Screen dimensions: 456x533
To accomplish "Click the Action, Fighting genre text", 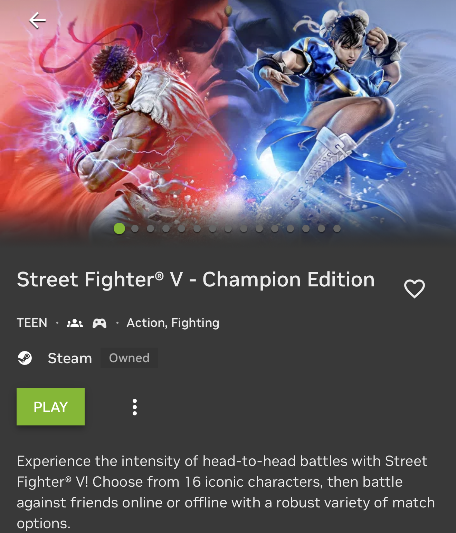I will point(173,323).
